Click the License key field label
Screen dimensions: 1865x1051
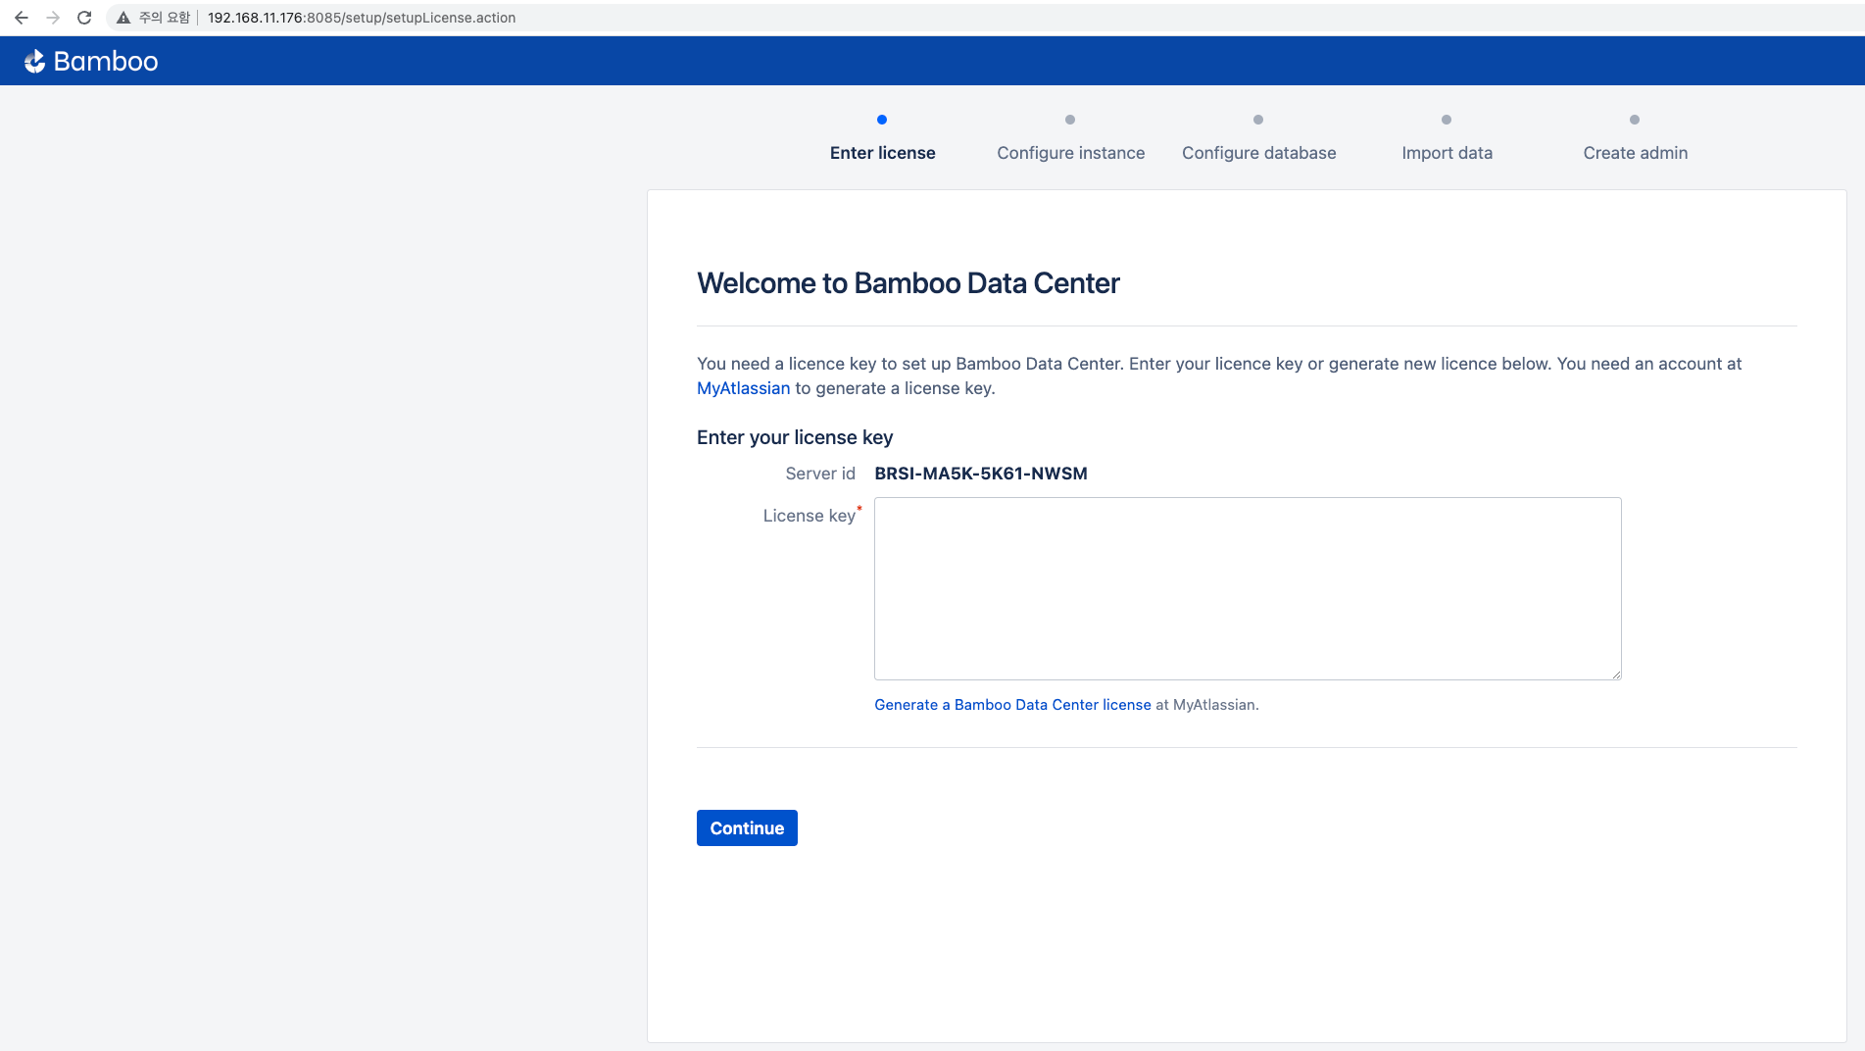tap(809, 516)
